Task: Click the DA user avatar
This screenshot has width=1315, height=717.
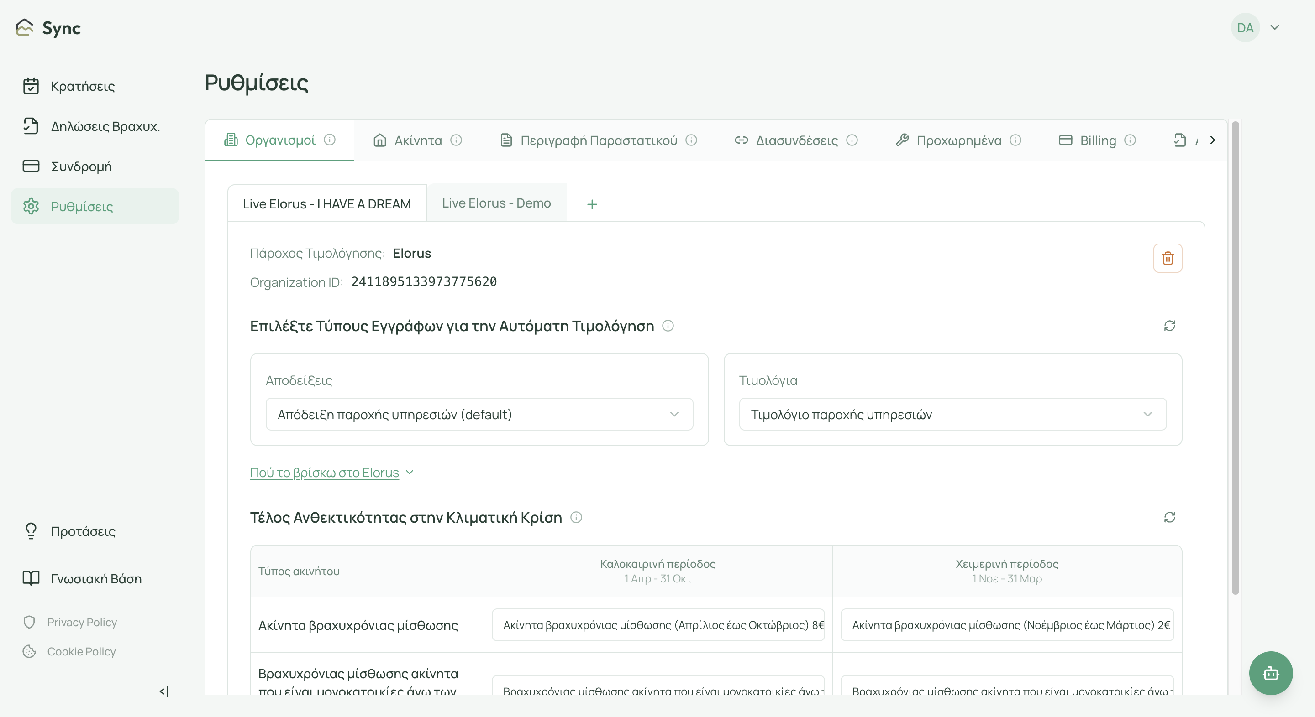Action: coord(1245,27)
